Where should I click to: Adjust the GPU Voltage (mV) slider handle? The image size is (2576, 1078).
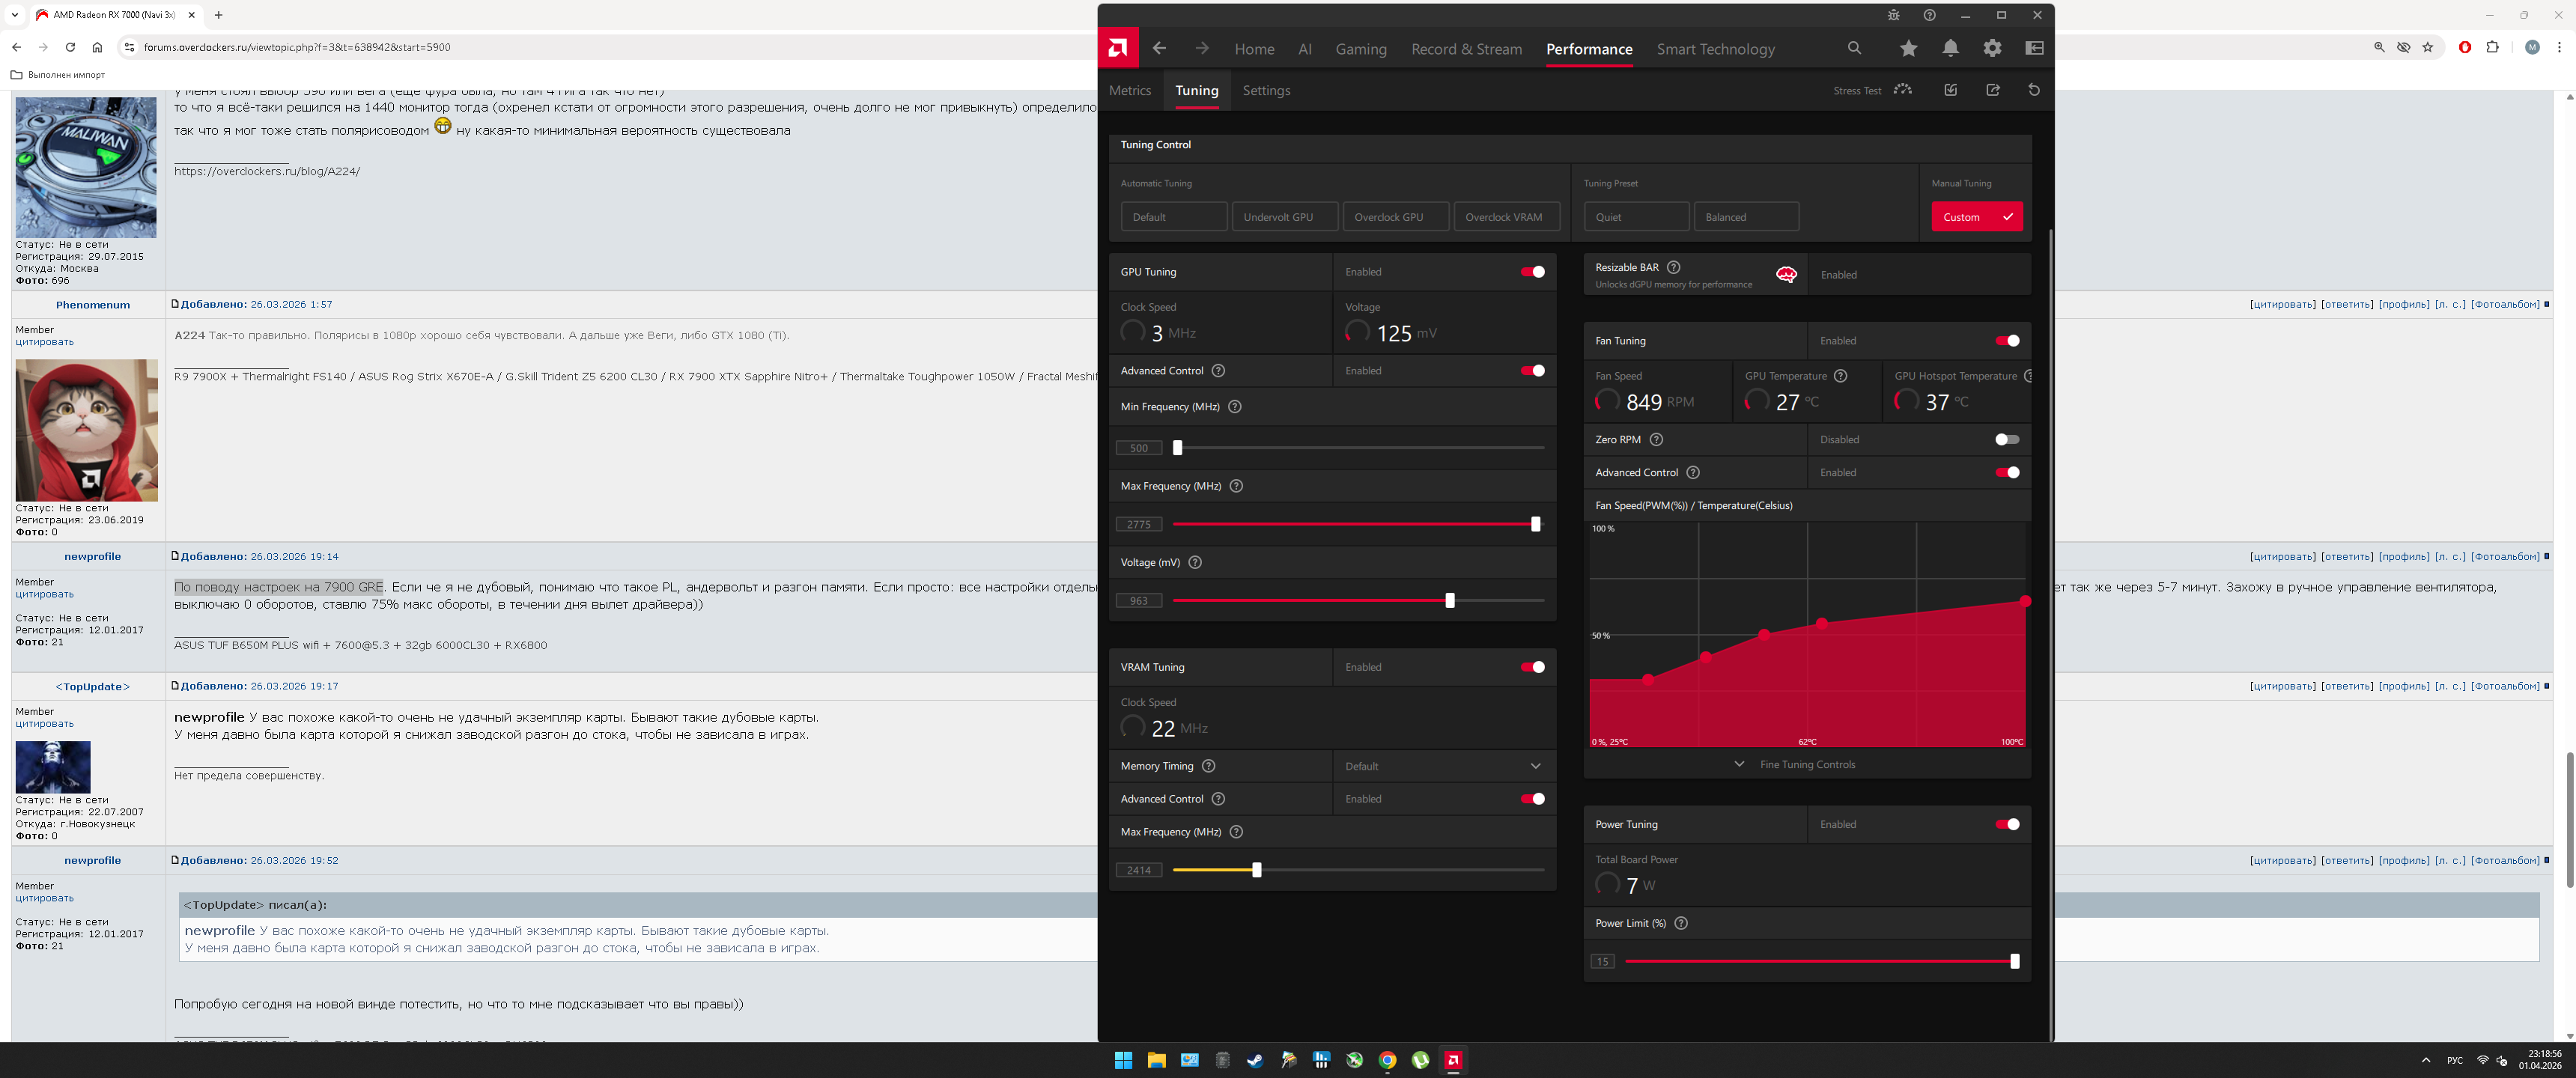pos(1450,601)
